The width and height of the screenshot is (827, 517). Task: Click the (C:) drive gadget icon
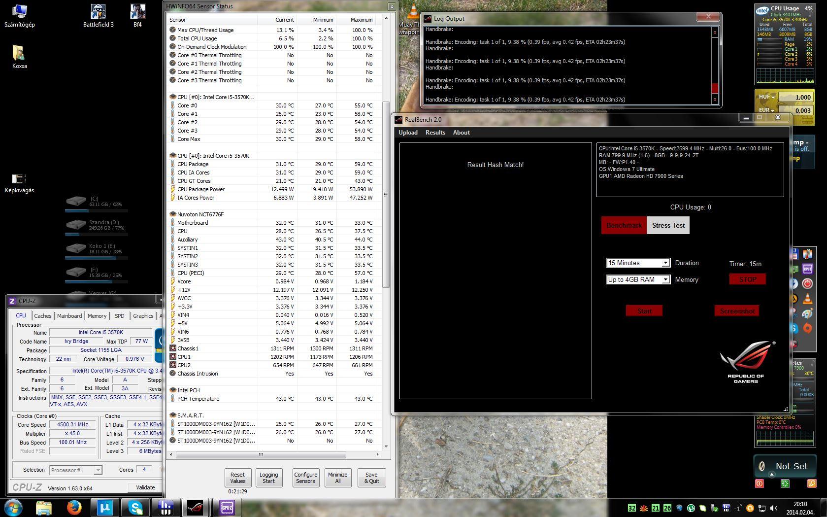(x=76, y=201)
